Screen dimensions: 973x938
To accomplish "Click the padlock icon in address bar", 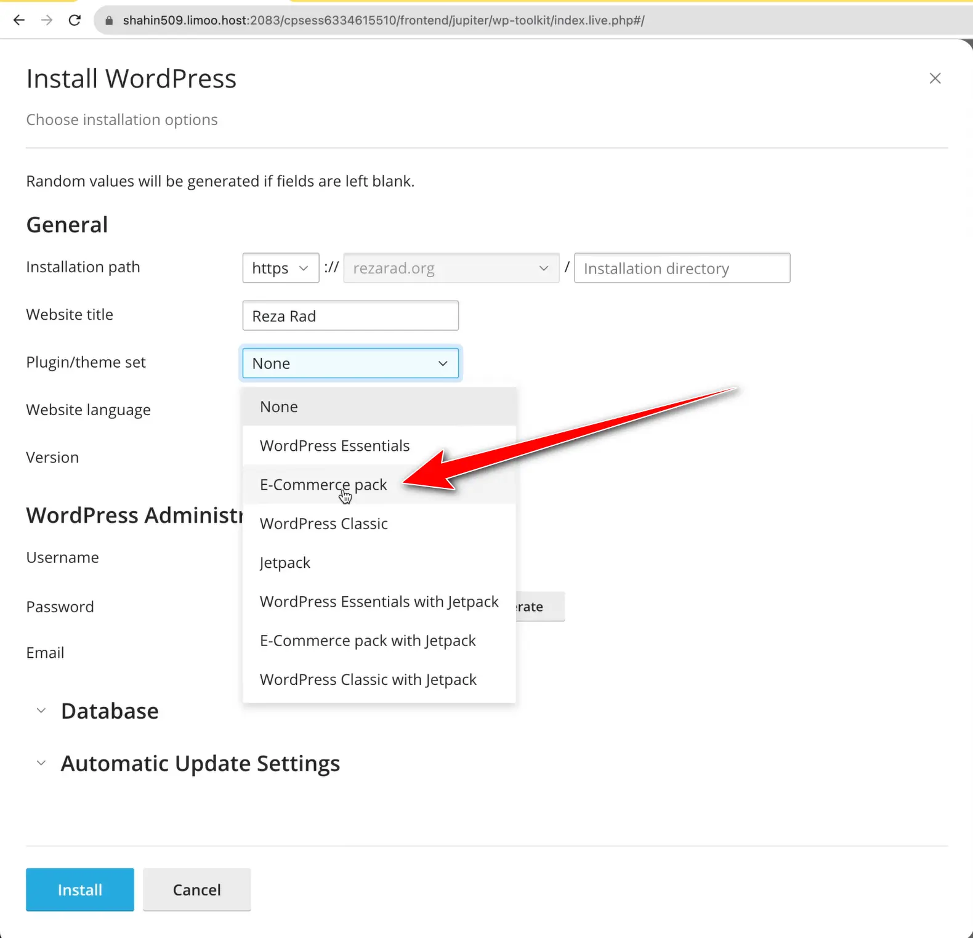I will pos(110,20).
